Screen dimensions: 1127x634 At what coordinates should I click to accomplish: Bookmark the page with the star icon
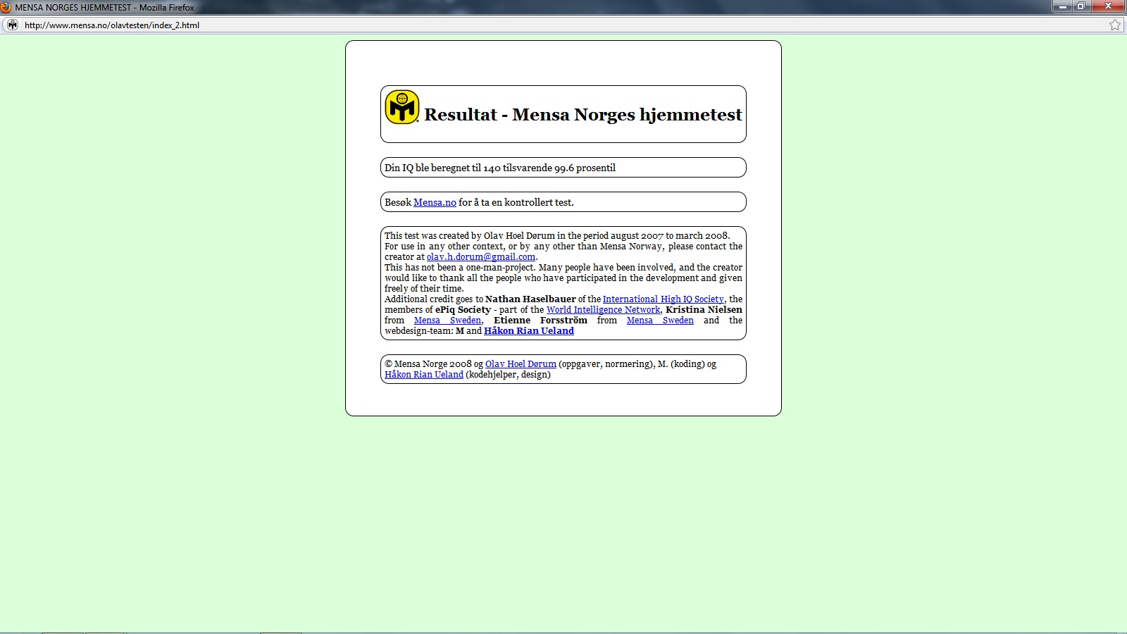(1115, 25)
